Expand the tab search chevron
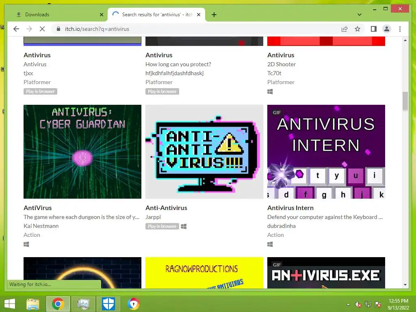The width and height of the screenshot is (416, 312). pos(360,15)
